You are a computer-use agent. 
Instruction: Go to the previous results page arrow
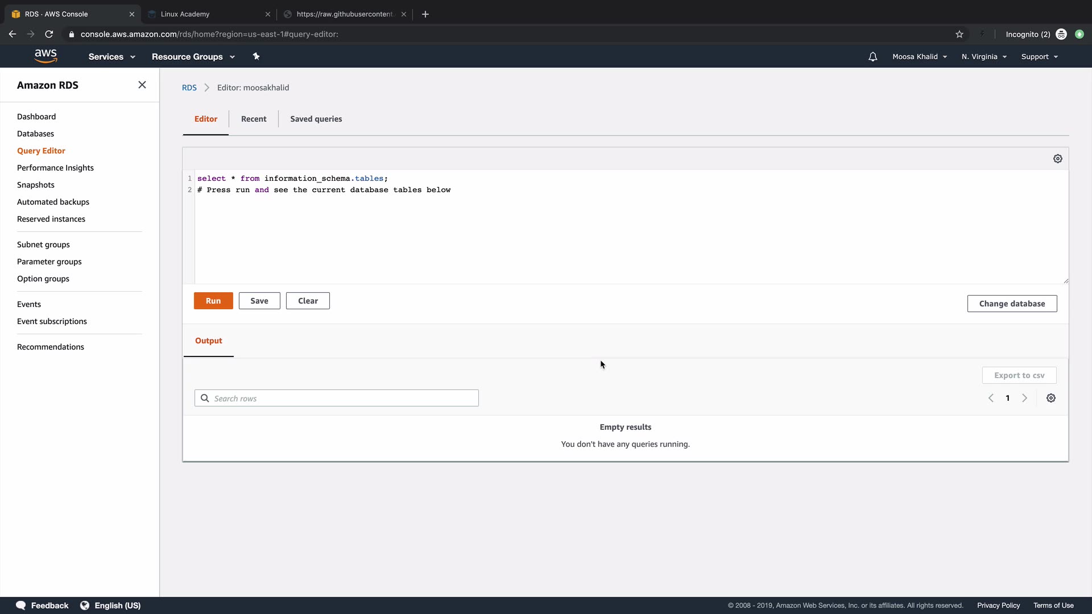[991, 398]
